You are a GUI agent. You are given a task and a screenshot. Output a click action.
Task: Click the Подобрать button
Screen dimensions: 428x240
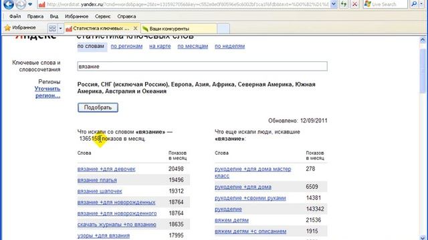[x=98, y=107]
